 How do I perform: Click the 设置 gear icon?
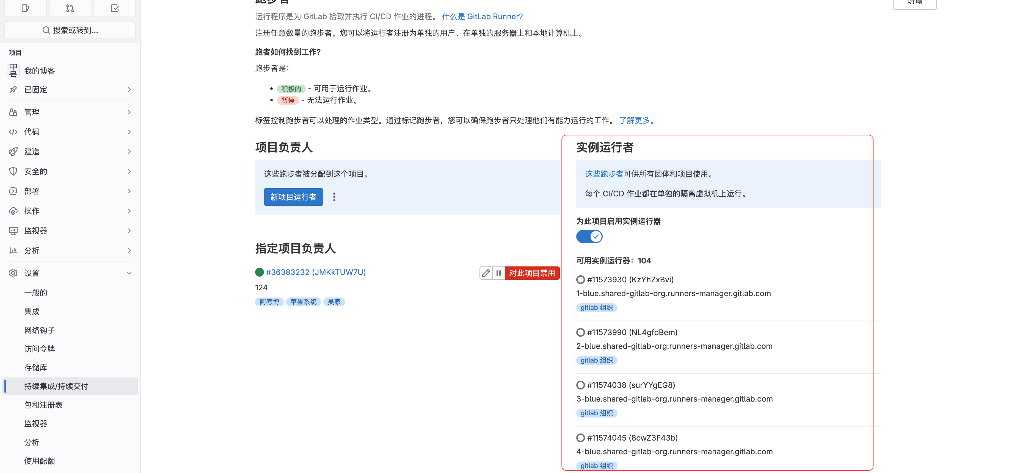(13, 273)
